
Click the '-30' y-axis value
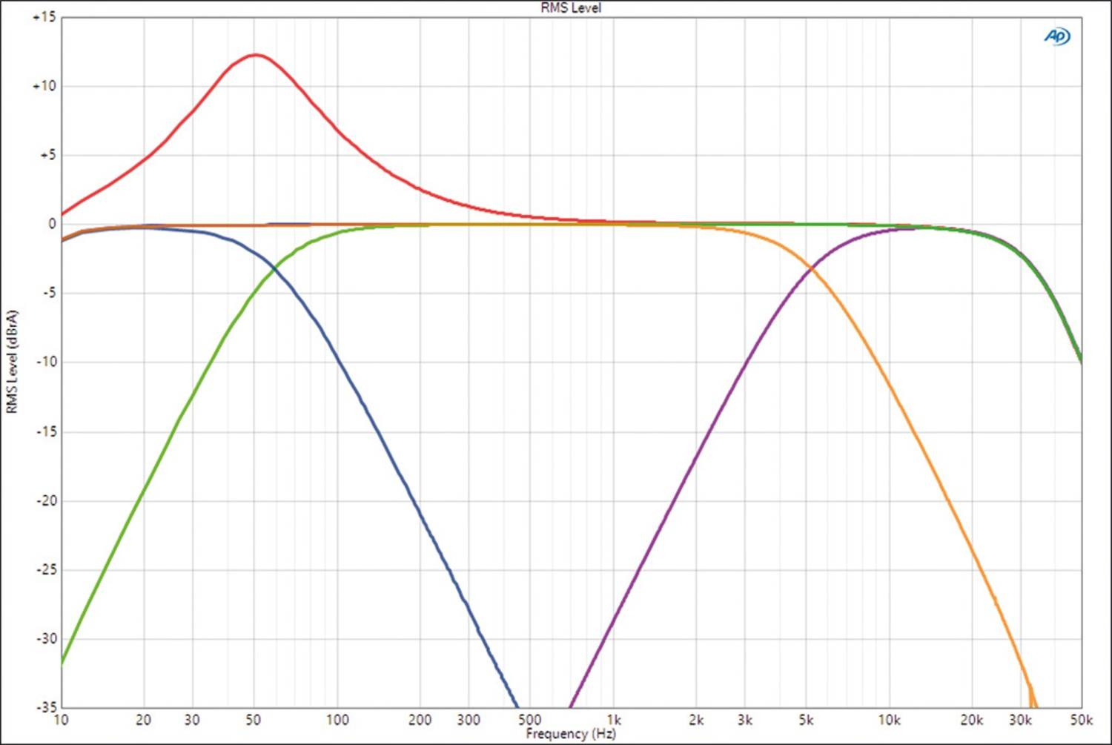[x=46, y=638]
